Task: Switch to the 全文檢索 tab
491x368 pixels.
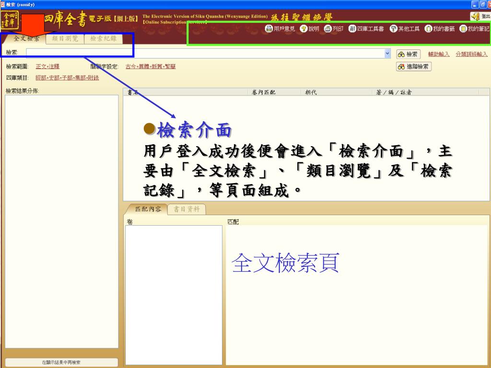Action: [x=26, y=38]
